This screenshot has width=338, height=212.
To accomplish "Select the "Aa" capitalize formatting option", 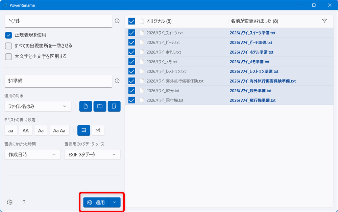I will click(41, 130).
